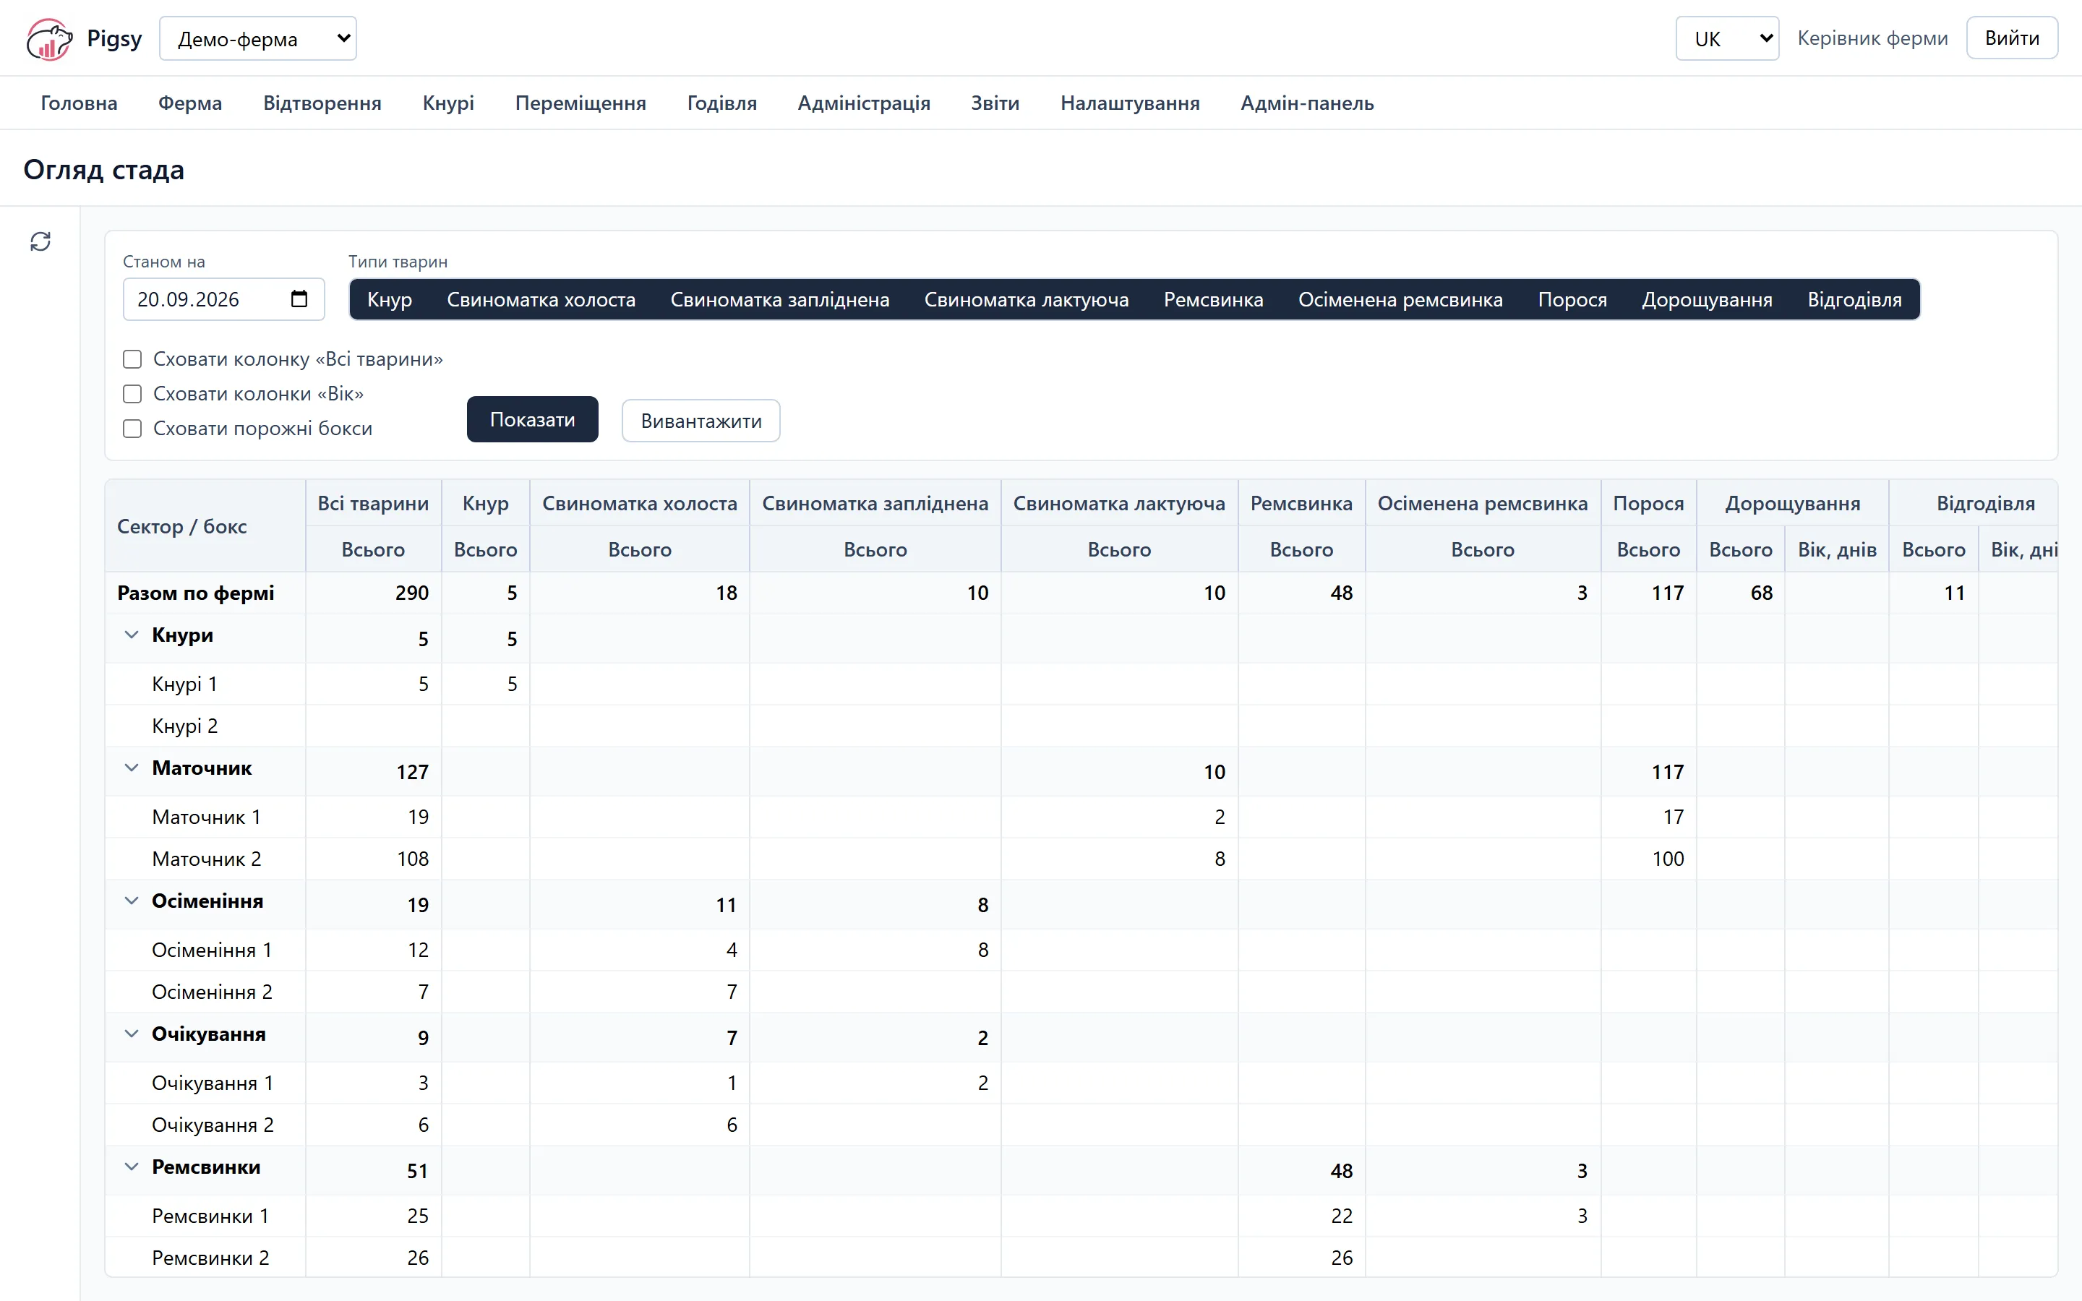
Task: Toggle the Кнур animal type filter
Action: [389, 299]
